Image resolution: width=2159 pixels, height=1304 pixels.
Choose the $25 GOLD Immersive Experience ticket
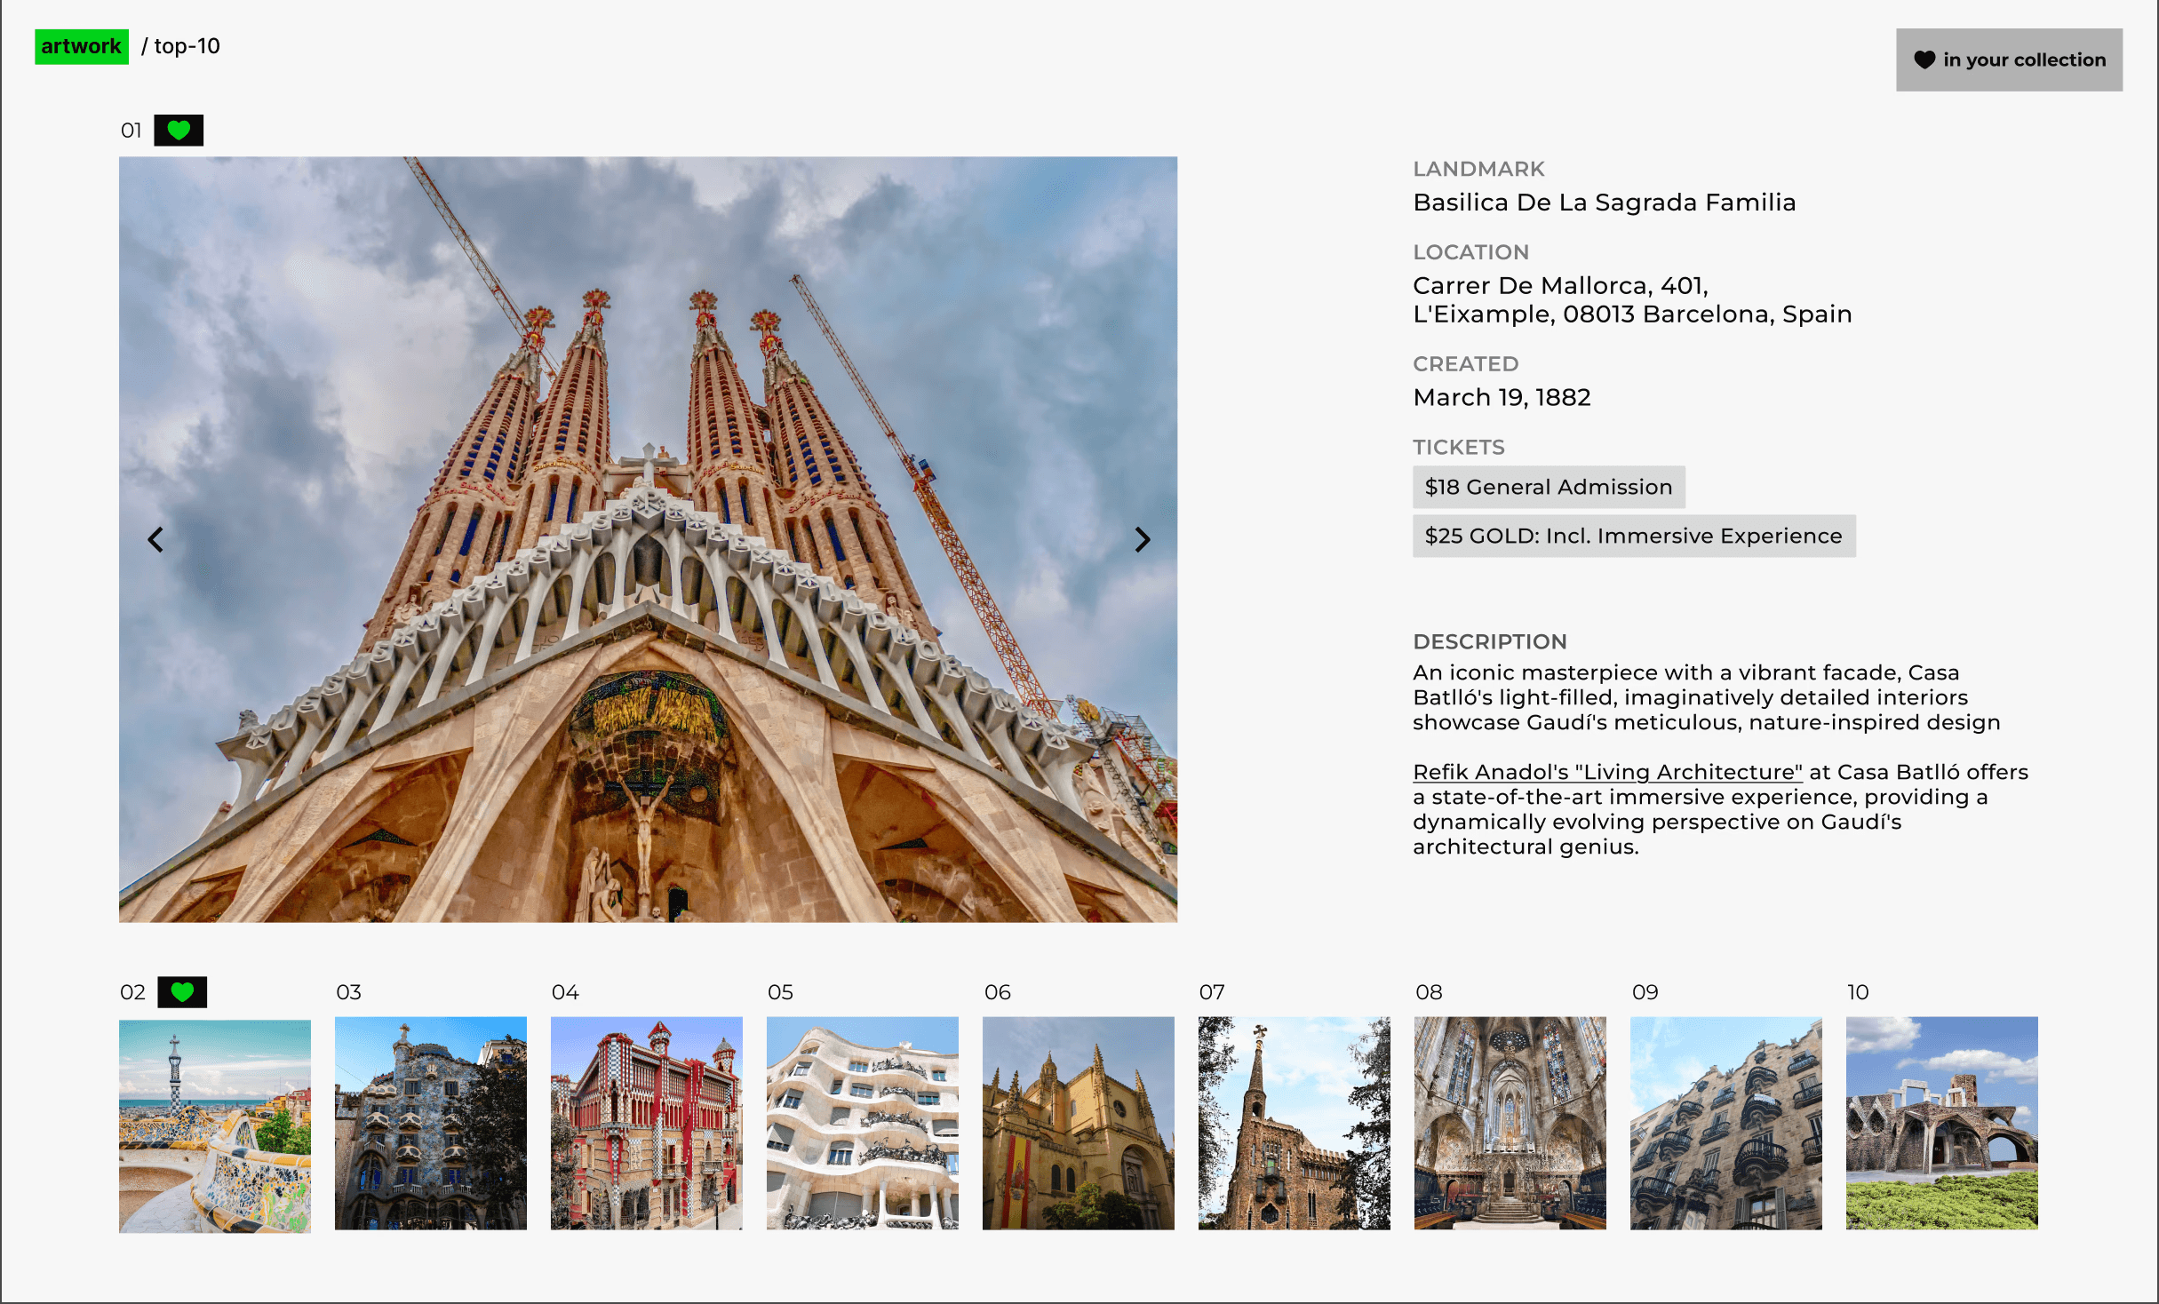[1633, 536]
